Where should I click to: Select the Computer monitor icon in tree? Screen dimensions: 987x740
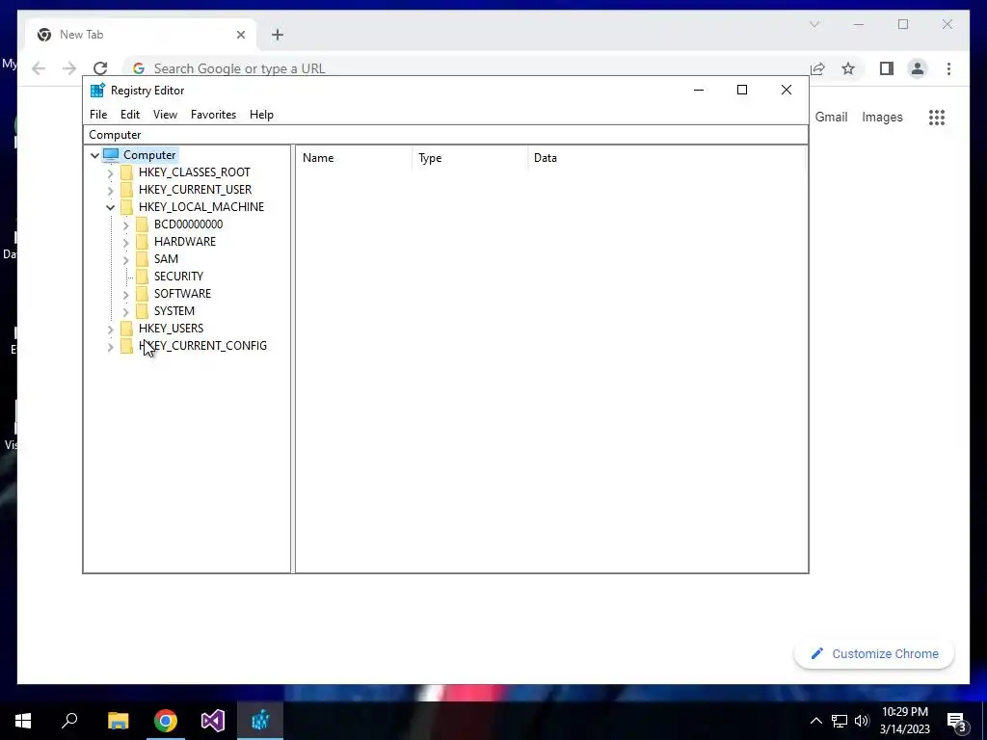pyautogui.click(x=111, y=155)
